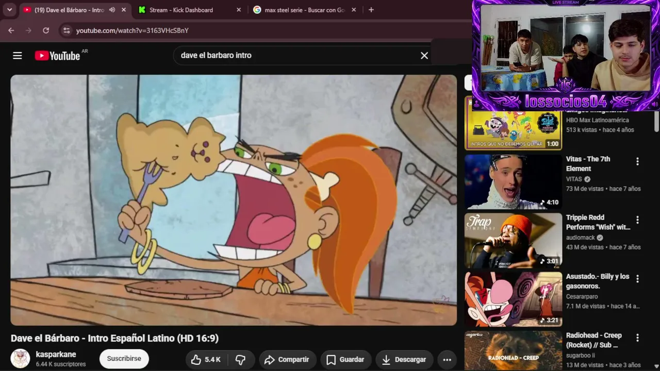
Task: Reload the current YouTube page
Action: (46, 30)
